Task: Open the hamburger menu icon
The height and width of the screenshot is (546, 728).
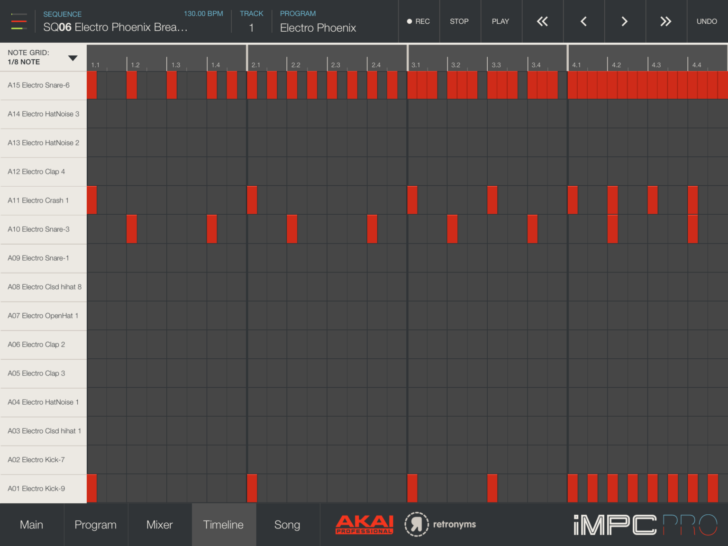Action: (x=19, y=21)
